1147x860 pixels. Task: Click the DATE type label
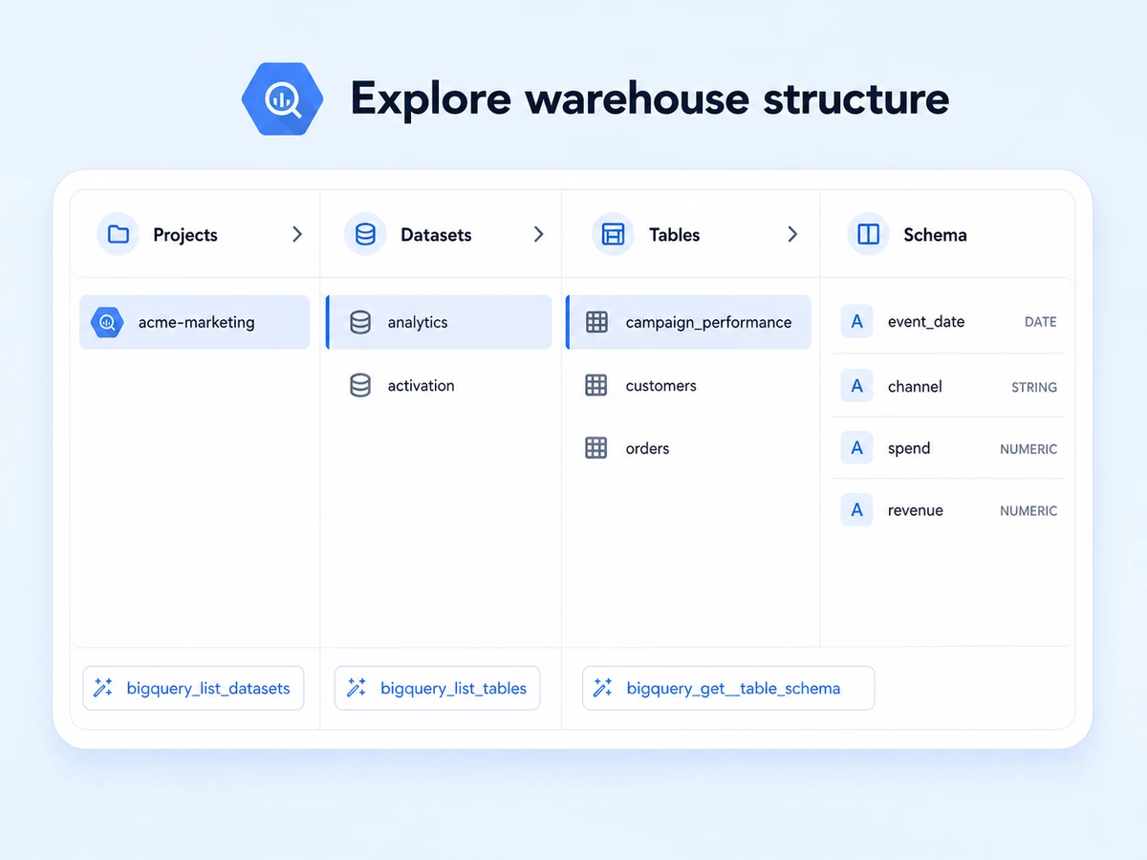1041,322
